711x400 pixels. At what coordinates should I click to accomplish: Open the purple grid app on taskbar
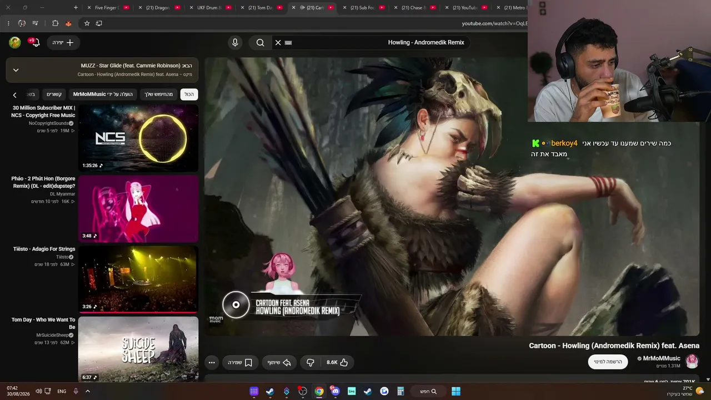(x=254, y=391)
